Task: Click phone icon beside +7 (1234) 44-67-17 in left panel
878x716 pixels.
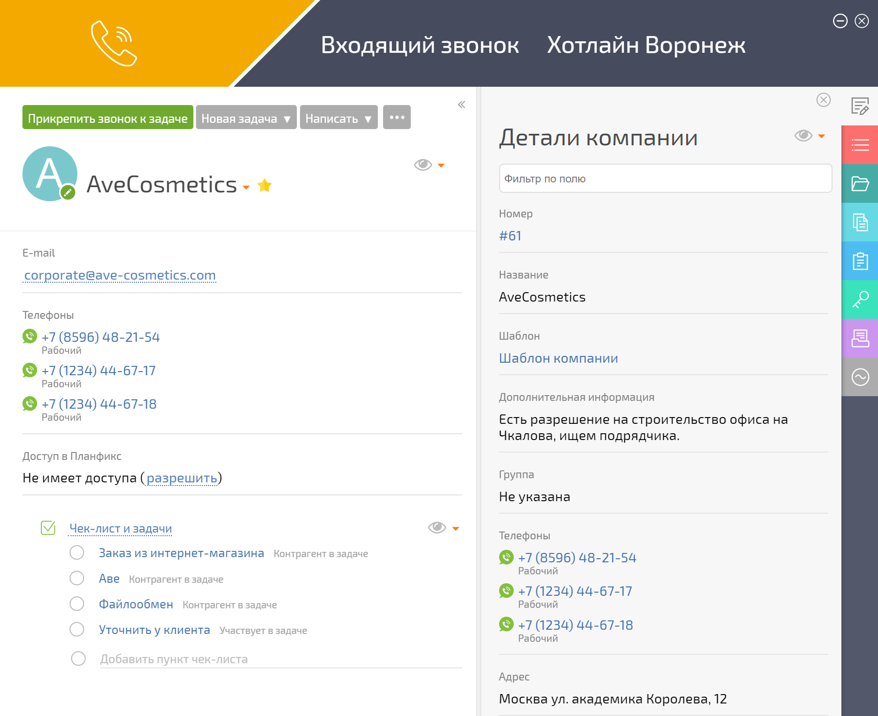Action: tap(30, 370)
